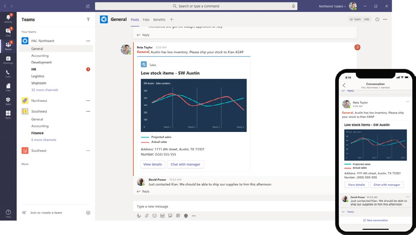Select the Teams tab in left rail

pyautogui.click(x=8, y=46)
